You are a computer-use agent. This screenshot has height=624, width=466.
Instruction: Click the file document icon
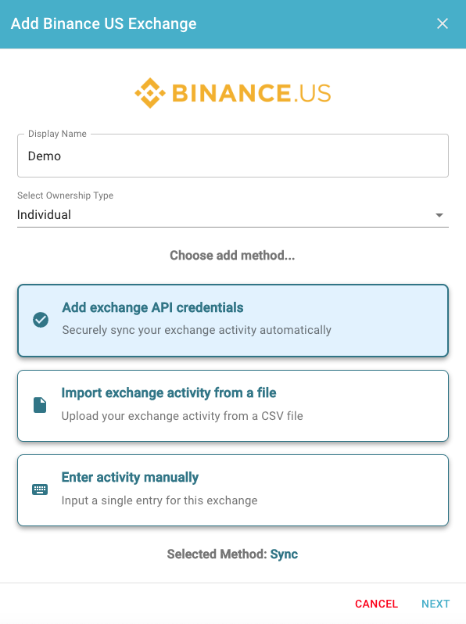tap(40, 405)
